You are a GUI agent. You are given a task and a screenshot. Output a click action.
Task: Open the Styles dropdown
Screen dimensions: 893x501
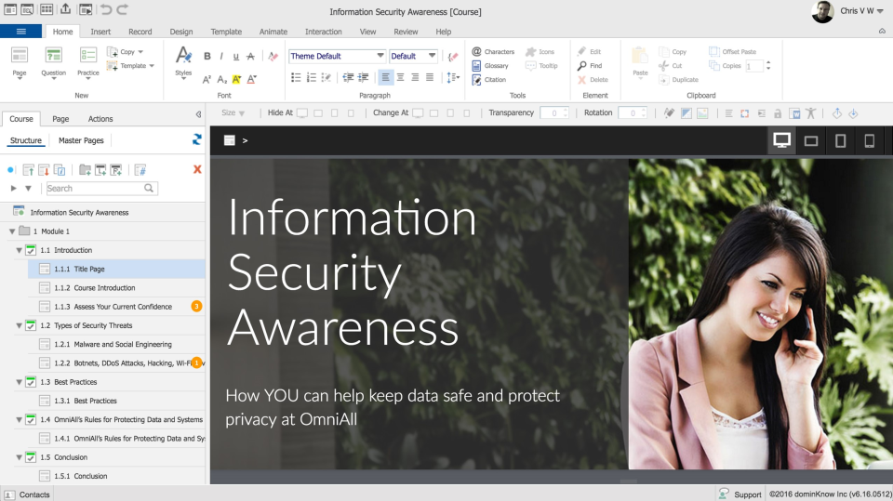[183, 62]
